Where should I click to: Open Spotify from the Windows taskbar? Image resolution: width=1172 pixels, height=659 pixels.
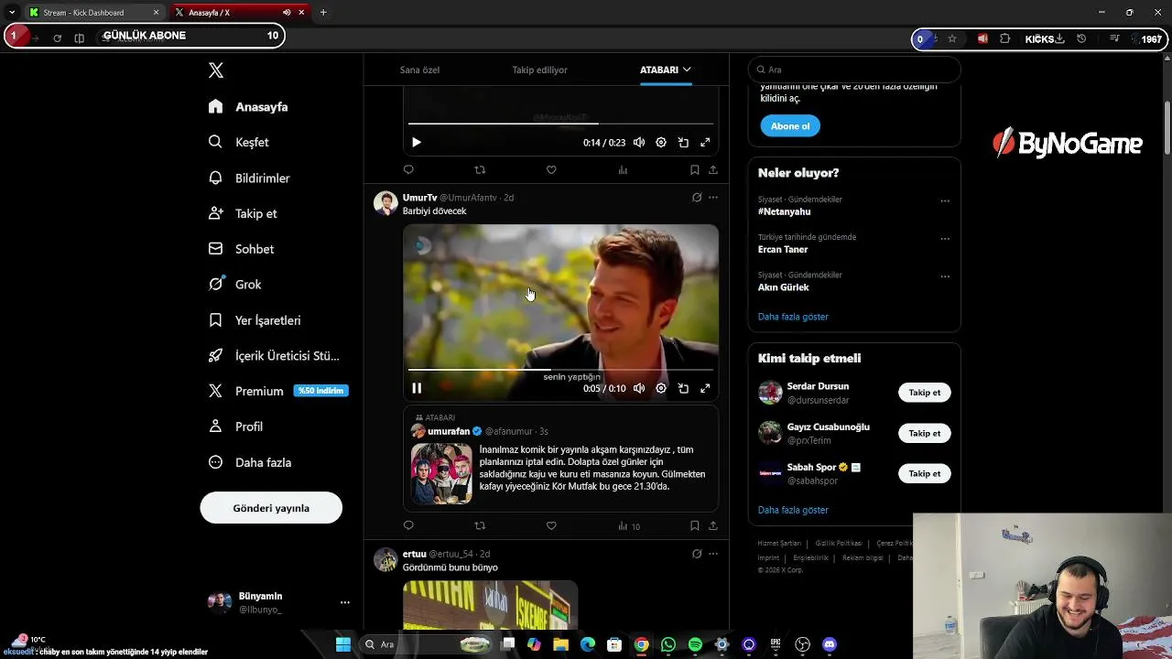point(695,644)
